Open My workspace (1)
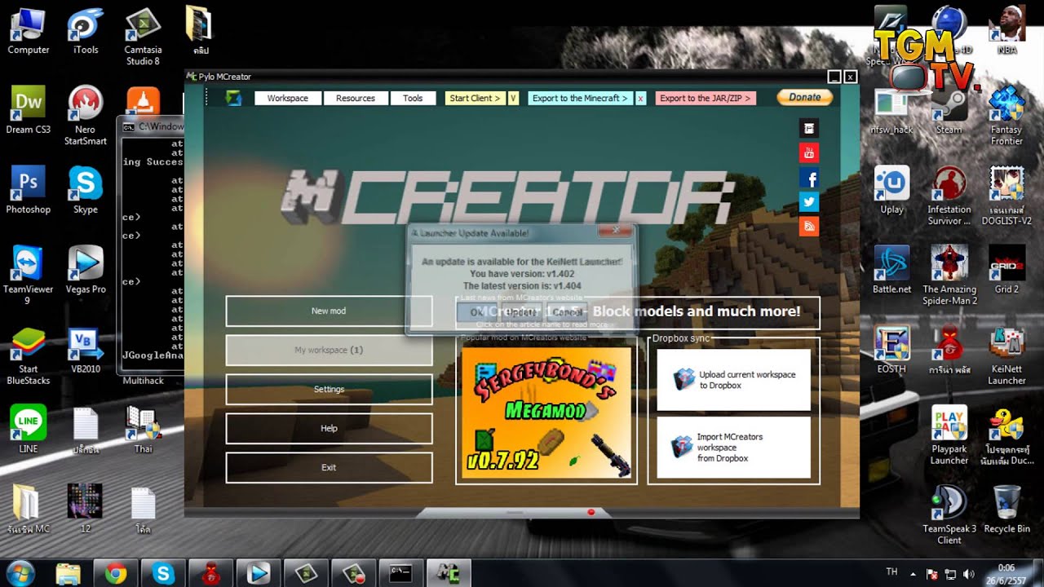 pos(329,350)
